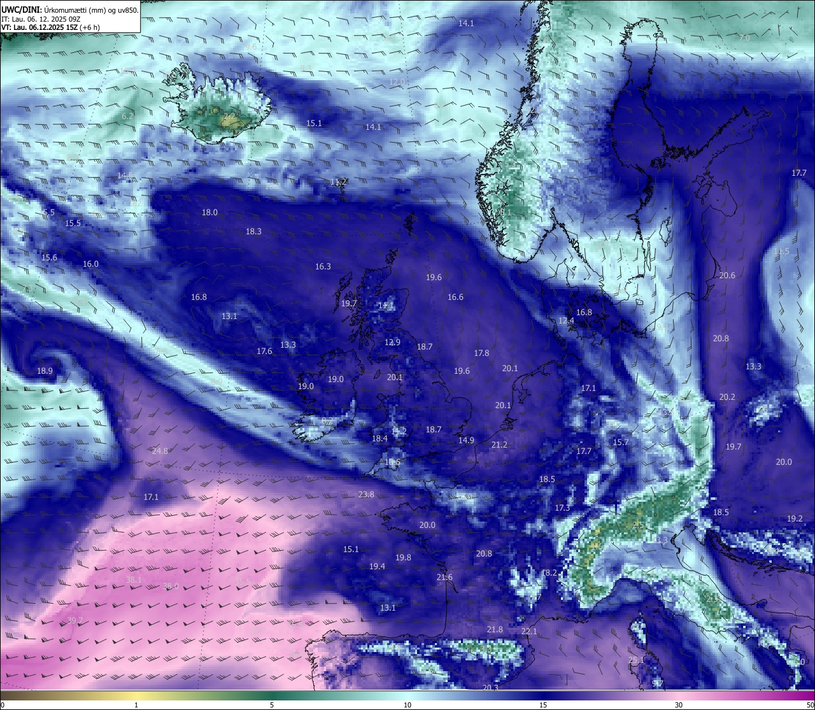Click the map value '18.0'
The height and width of the screenshot is (710, 815).
pyautogui.click(x=209, y=213)
